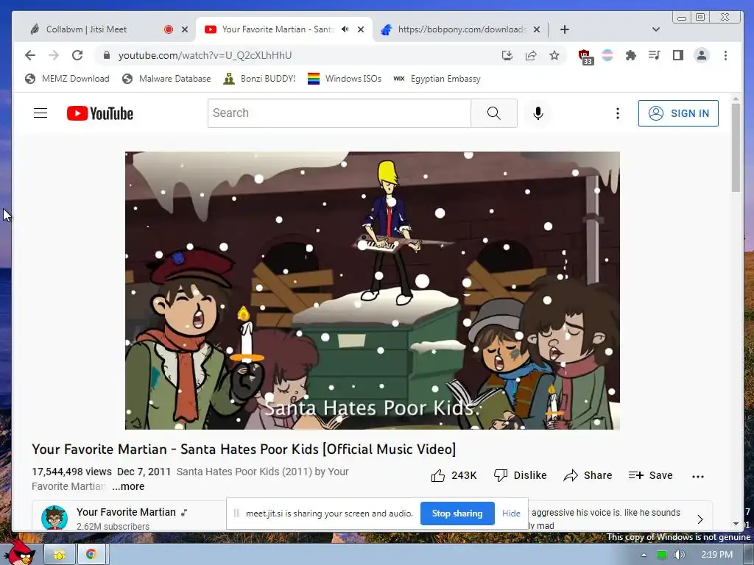Image resolution: width=754 pixels, height=565 pixels.
Task: Open the volume speaker tray icon
Action: [x=679, y=555]
